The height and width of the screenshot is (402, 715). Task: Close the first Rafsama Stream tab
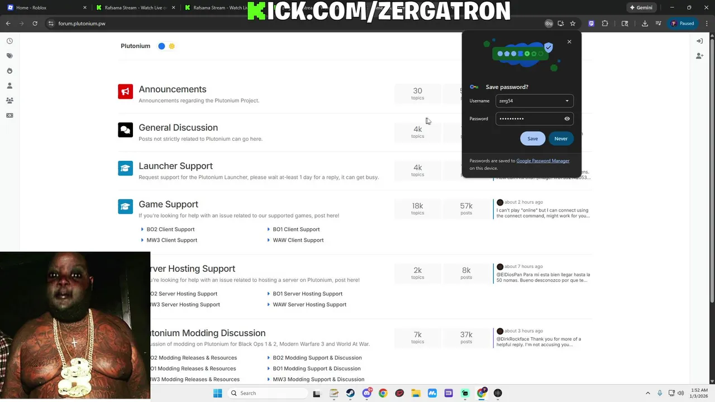(174, 8)
